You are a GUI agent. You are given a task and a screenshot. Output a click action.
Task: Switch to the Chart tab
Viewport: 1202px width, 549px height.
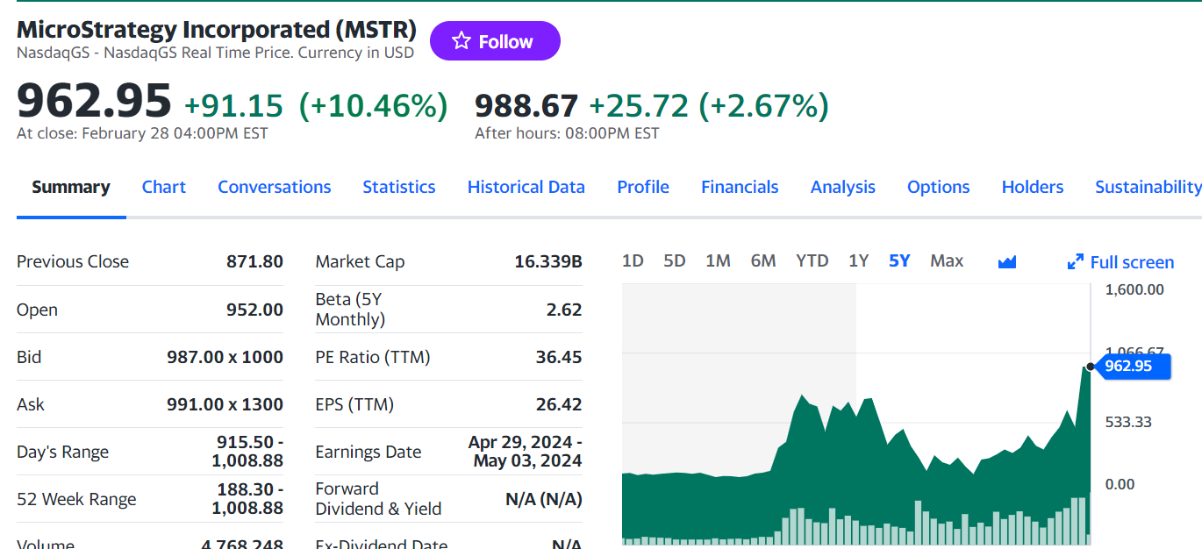(164, 187)
